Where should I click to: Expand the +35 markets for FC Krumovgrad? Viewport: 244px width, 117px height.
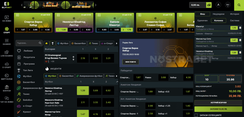(x=53, y=61)
